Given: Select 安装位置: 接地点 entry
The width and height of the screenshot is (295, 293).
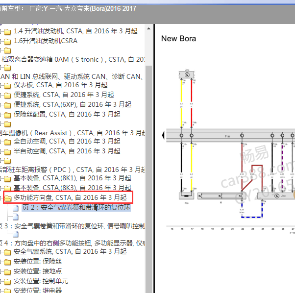Looking at the screenshot, I should (38, 271).
